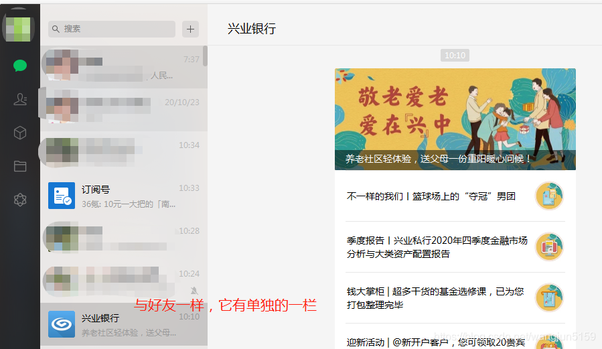Open the blurred chat timestamped 7:37
Image resolution: width=602 pixels, height=349 pixels.
124,67
